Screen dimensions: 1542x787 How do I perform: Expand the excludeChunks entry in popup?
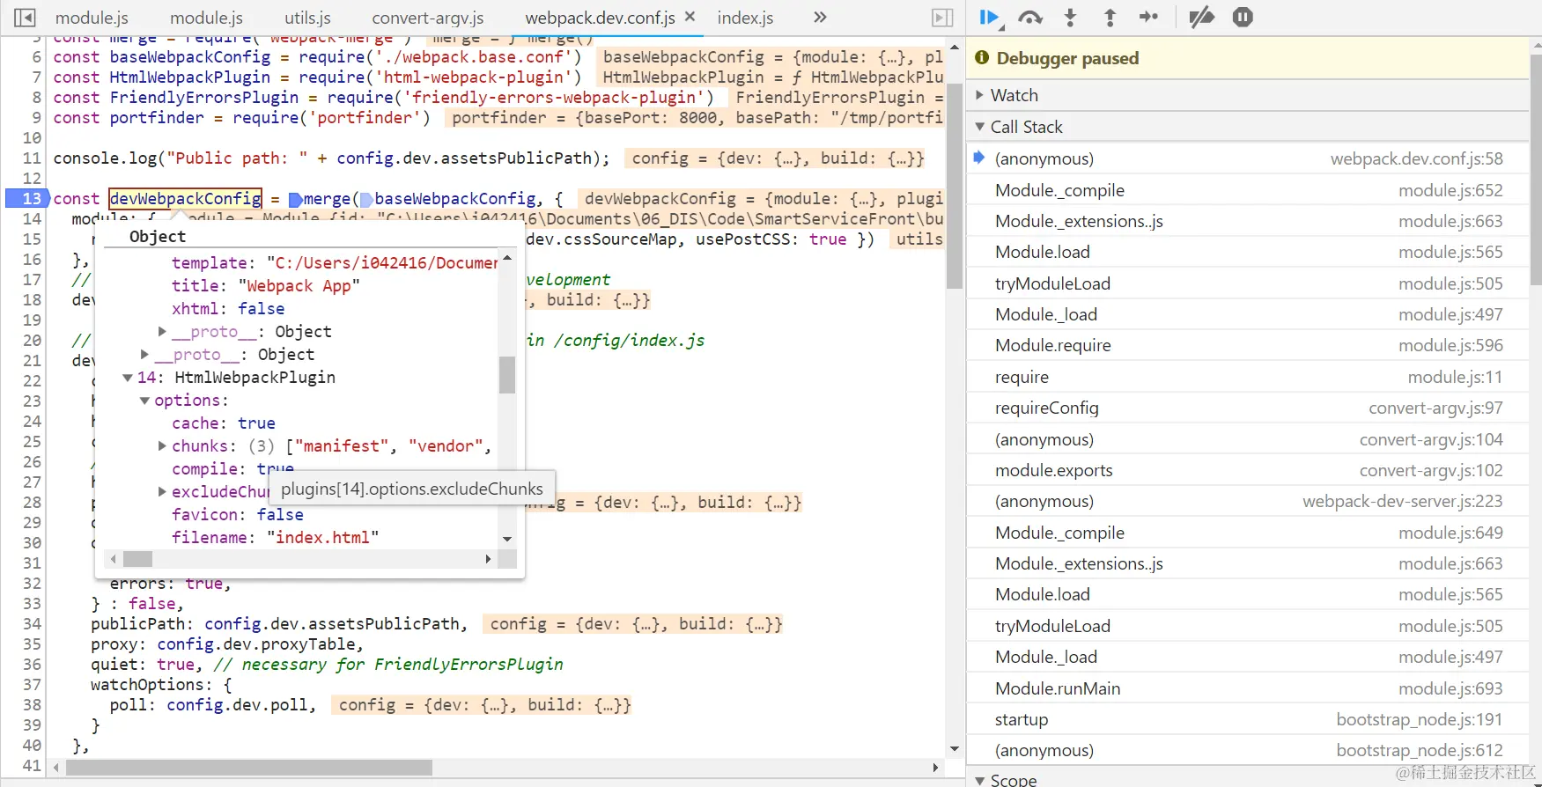pyautogui.click(x=162, y=492)
